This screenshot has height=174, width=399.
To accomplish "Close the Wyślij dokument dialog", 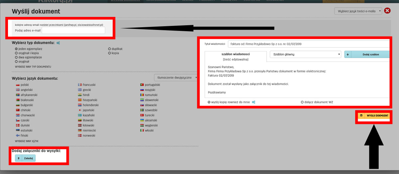I will click(387, 11).
